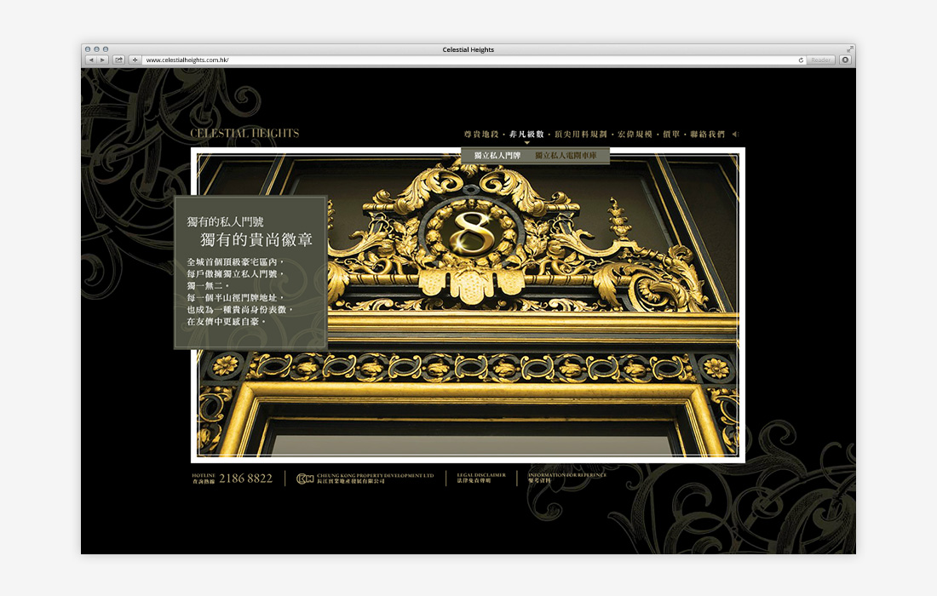Image resolution: width=937 pixels, height=596 pixels.
Task: Mute the site audio speaker icon
Action: pyautogui.click(x=735, y=133)
